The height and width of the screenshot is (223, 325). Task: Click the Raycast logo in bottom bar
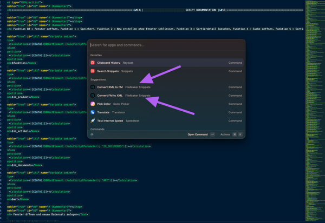[92, 134]
